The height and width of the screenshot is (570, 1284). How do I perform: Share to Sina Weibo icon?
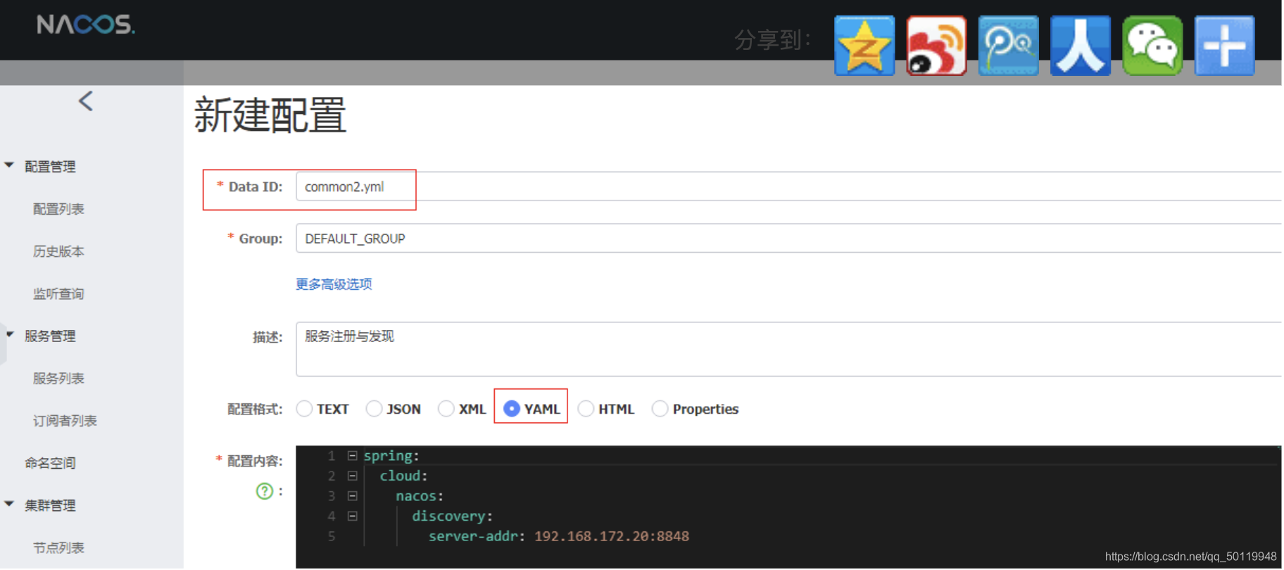point(936,46)
